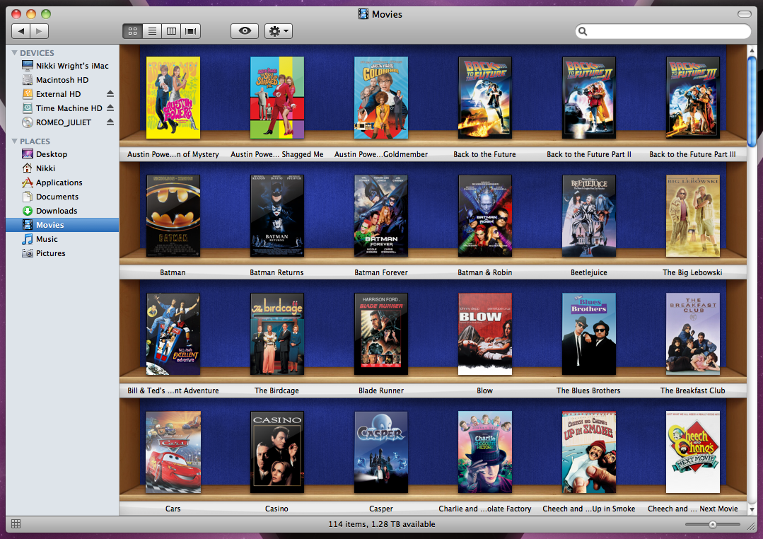This screenshot has height=539, width=763.
Task: Select Cheech and Chong's Next Movie poster
Action: coord(693,452)
